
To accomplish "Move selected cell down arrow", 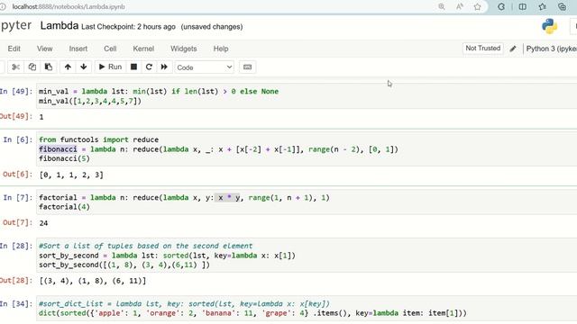I will [x=84, y=67].
